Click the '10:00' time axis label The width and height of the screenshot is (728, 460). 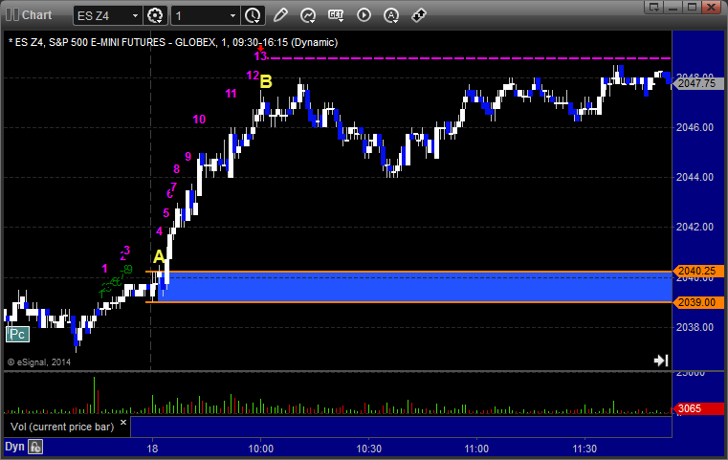[x=260, y=449]
